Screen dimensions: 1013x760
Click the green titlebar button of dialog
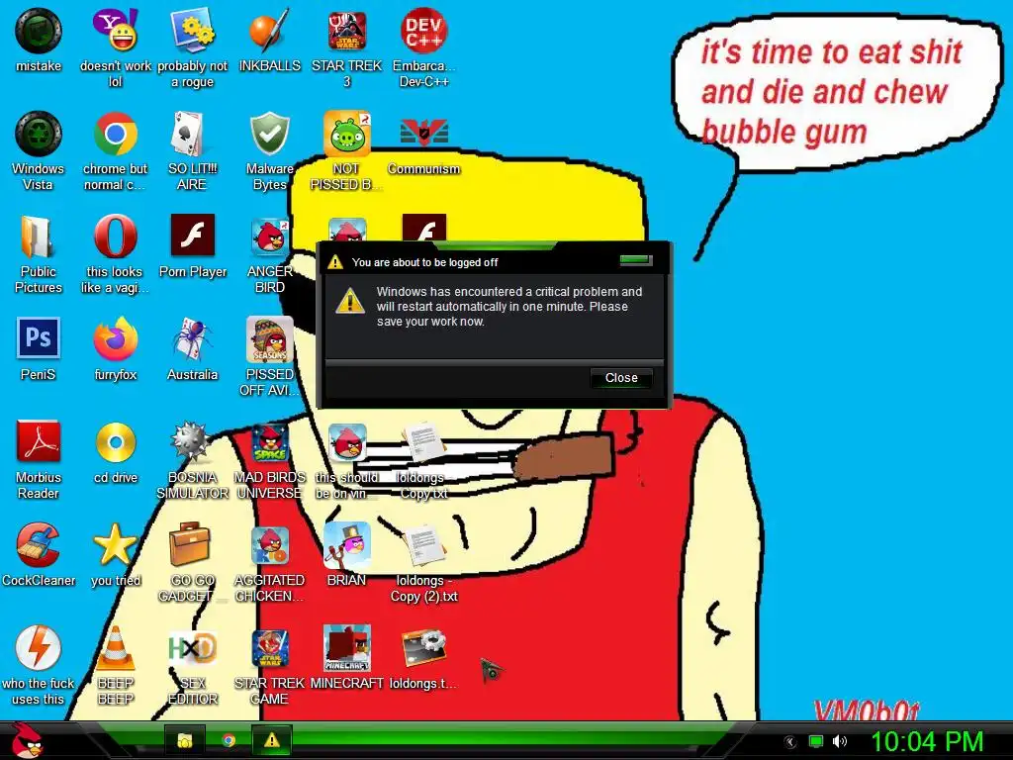coord(636,260)
